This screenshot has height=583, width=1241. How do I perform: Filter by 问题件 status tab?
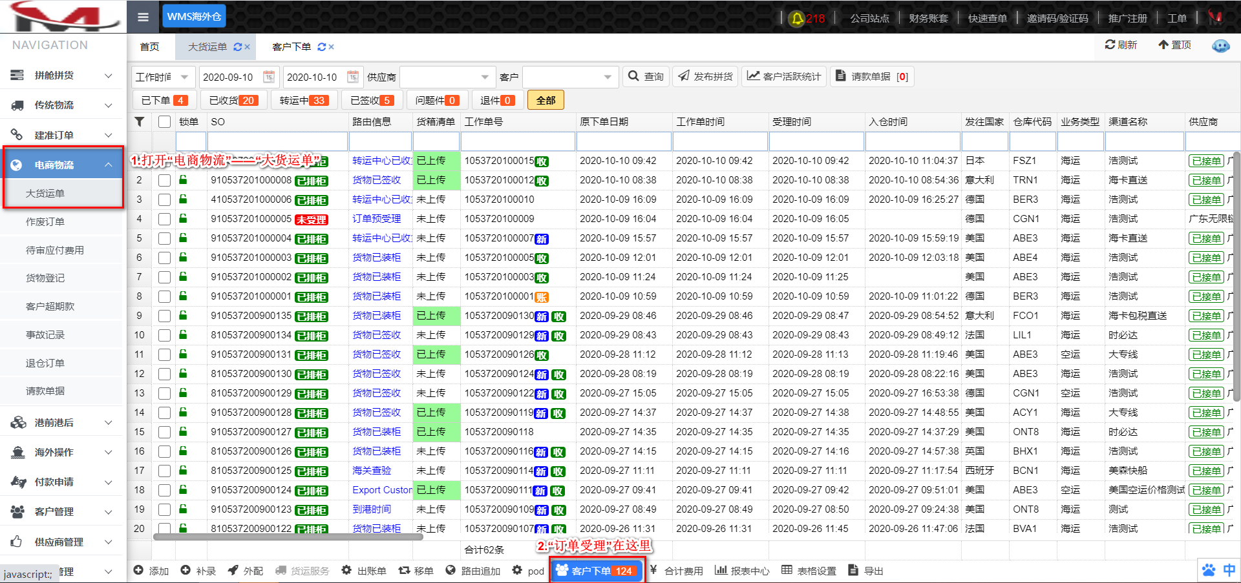(x=437, y=100)
